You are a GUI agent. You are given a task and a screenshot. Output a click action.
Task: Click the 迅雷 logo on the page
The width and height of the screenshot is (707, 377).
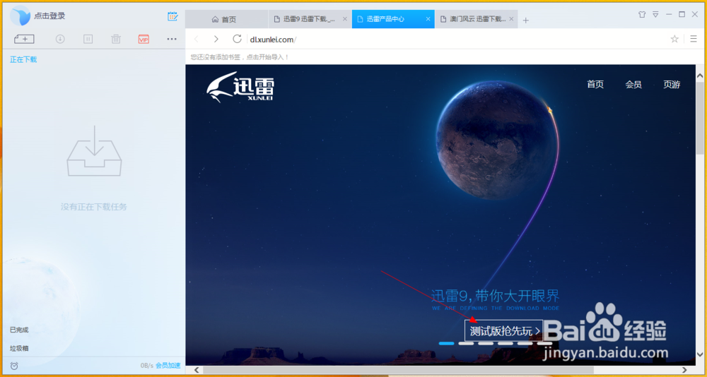click(240, 87)
